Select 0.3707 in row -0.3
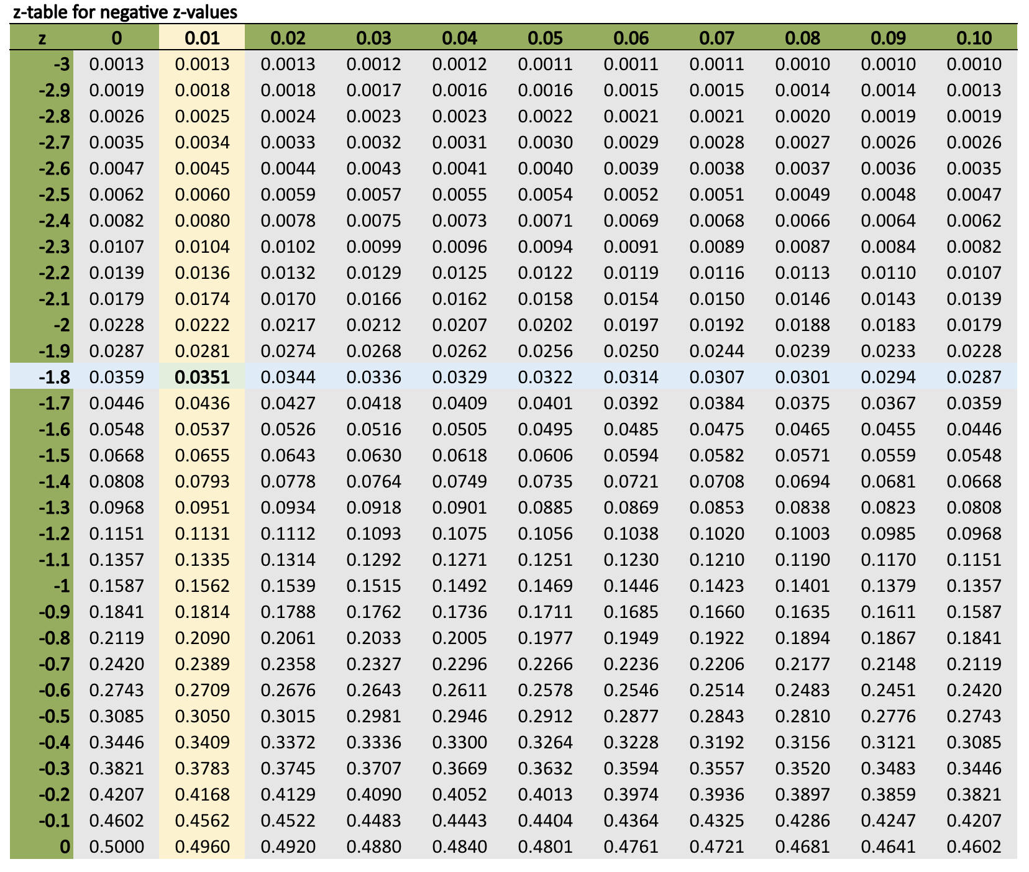This screenshot has width=1029, height=872. 373,768
